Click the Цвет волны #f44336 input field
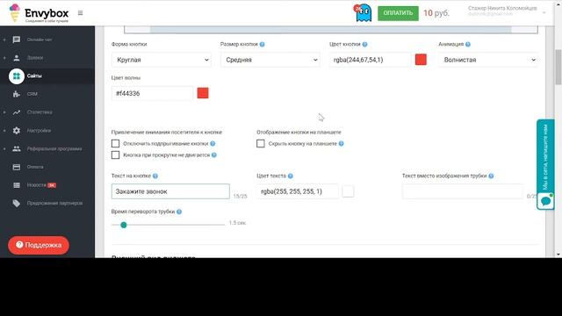The width and height of the screenshot is (562, 316). point(152,94)
